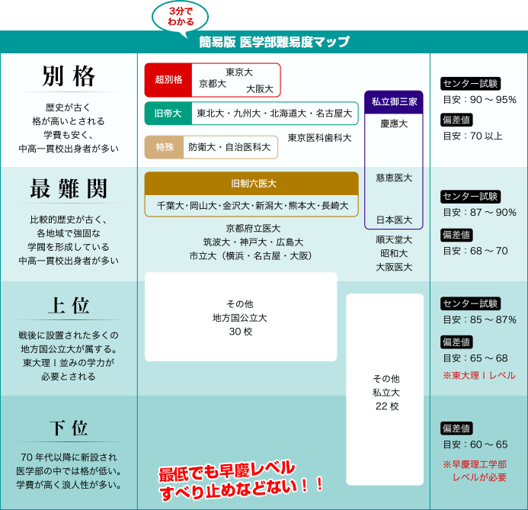The image size is (528, 510).
Task: Click 歴史が古く description under 別格
Action: coord(69,128)
